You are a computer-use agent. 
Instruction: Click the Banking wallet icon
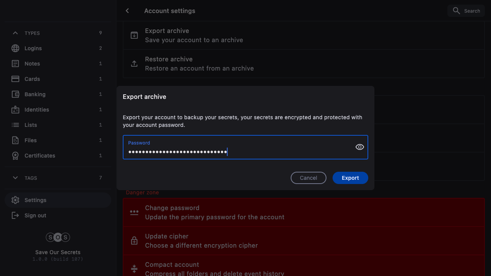(x=15, y=94)
